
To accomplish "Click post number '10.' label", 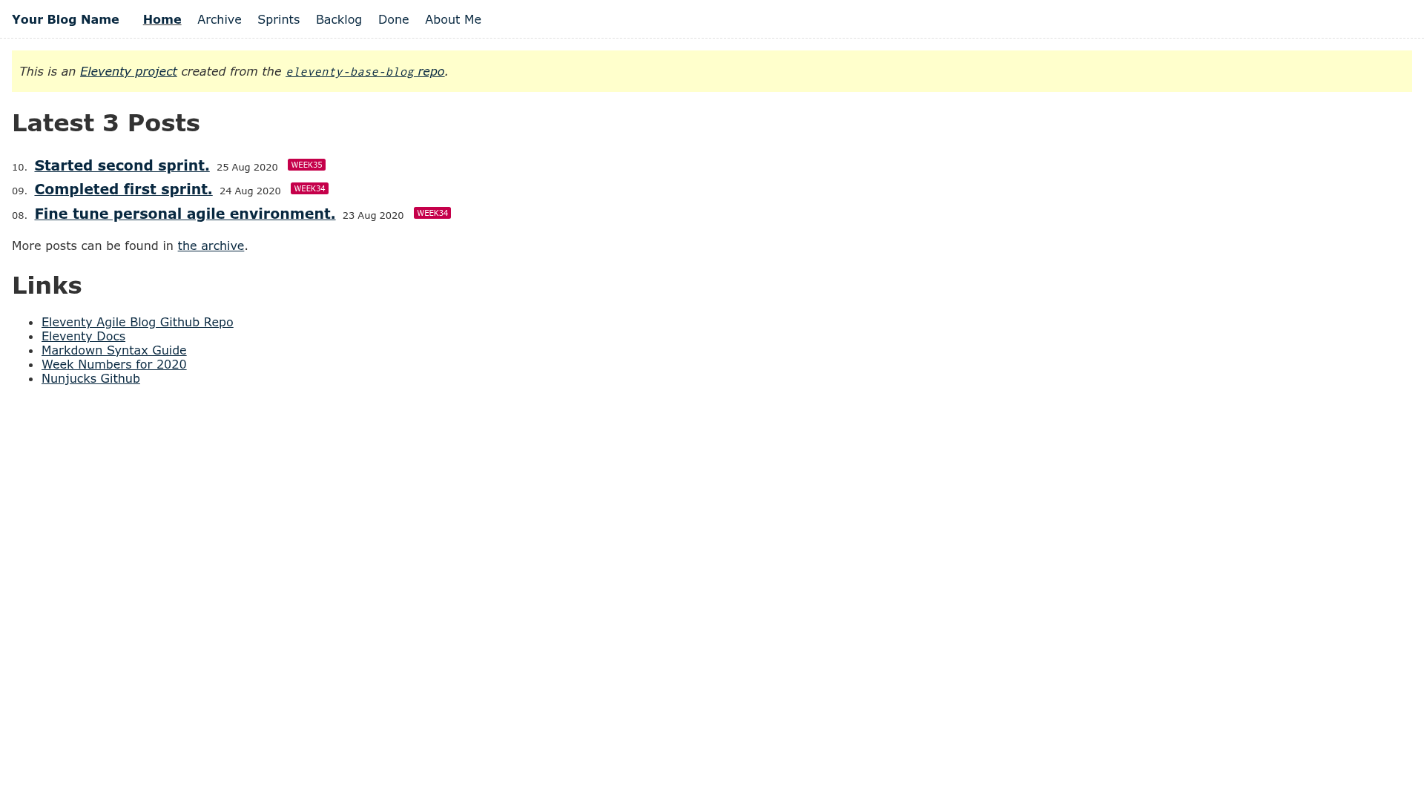I will coord(19,168).
